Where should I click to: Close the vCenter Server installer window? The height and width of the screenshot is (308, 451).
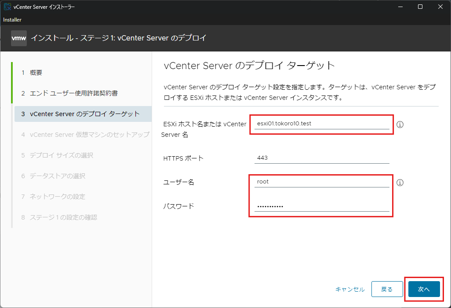tap(440, 7)
